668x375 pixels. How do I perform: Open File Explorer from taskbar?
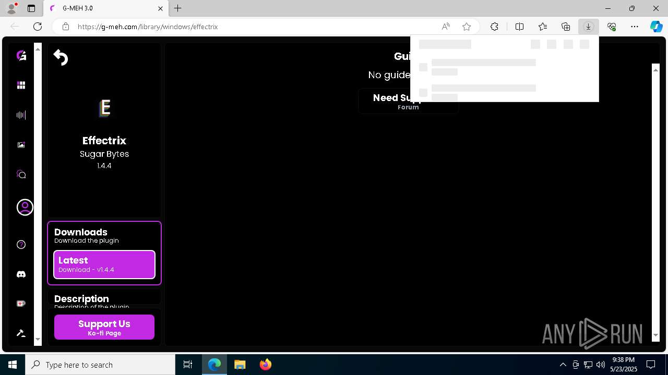[x=240, y=365]
